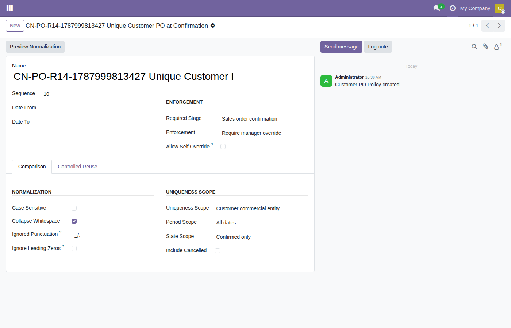The image size is (511, 328).
Task: Toggle Include Cancelled checkbox
Action: 218,251
